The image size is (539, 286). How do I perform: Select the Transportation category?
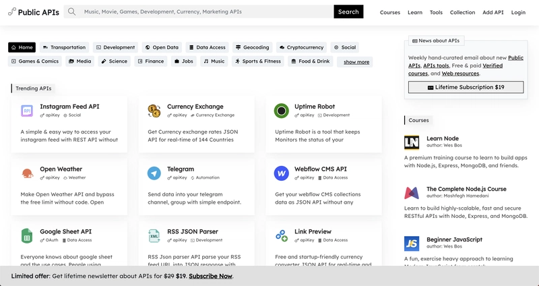click(64, 47)
